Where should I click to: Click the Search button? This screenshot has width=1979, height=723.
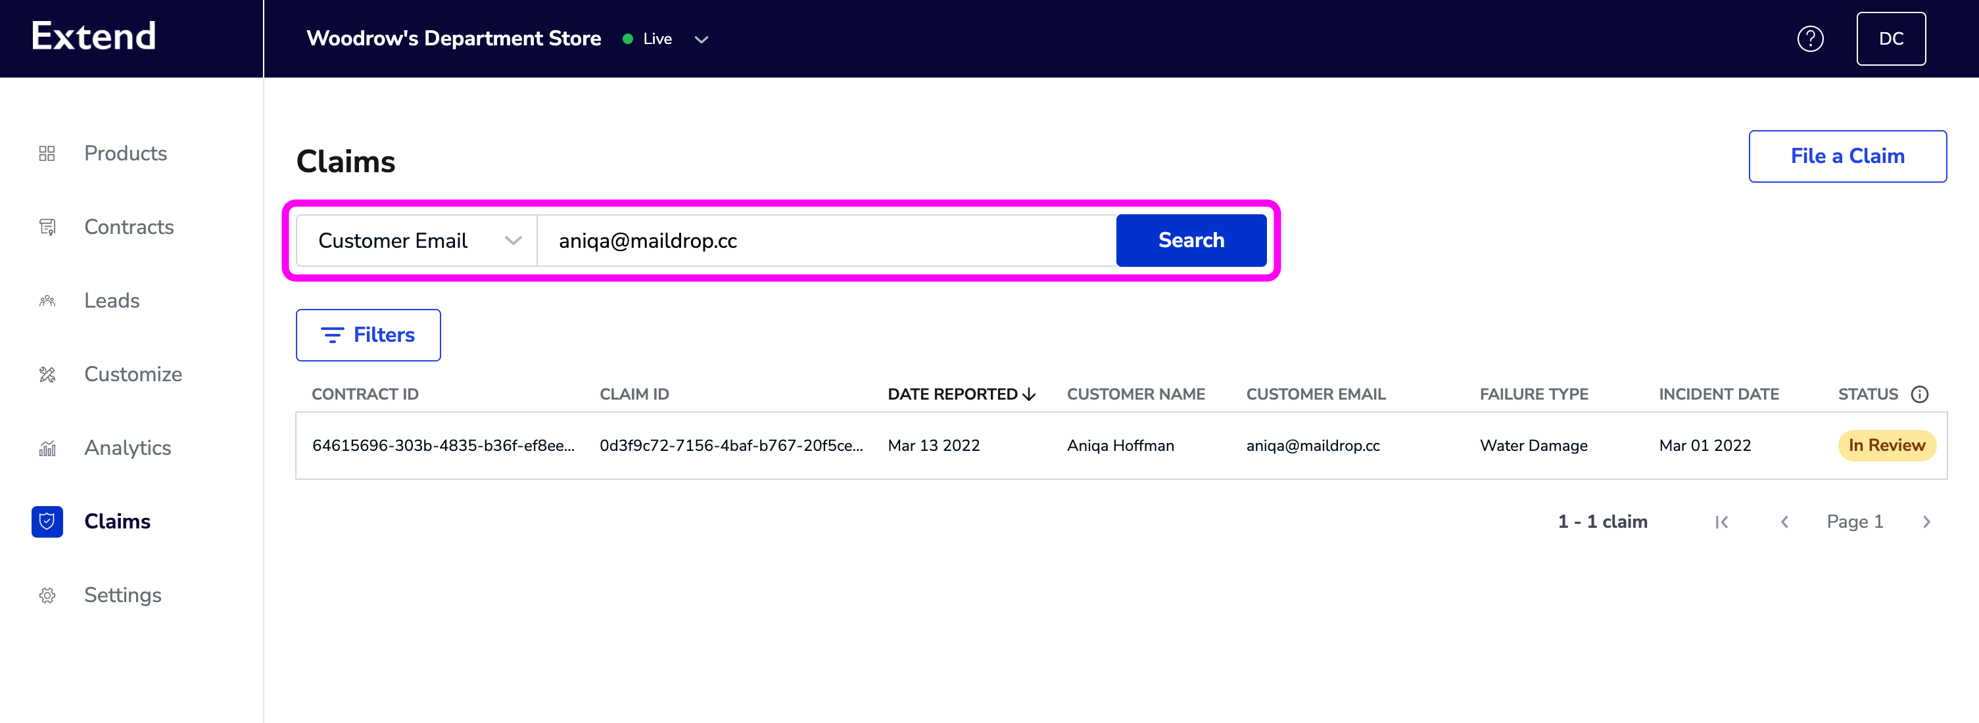1191,241
